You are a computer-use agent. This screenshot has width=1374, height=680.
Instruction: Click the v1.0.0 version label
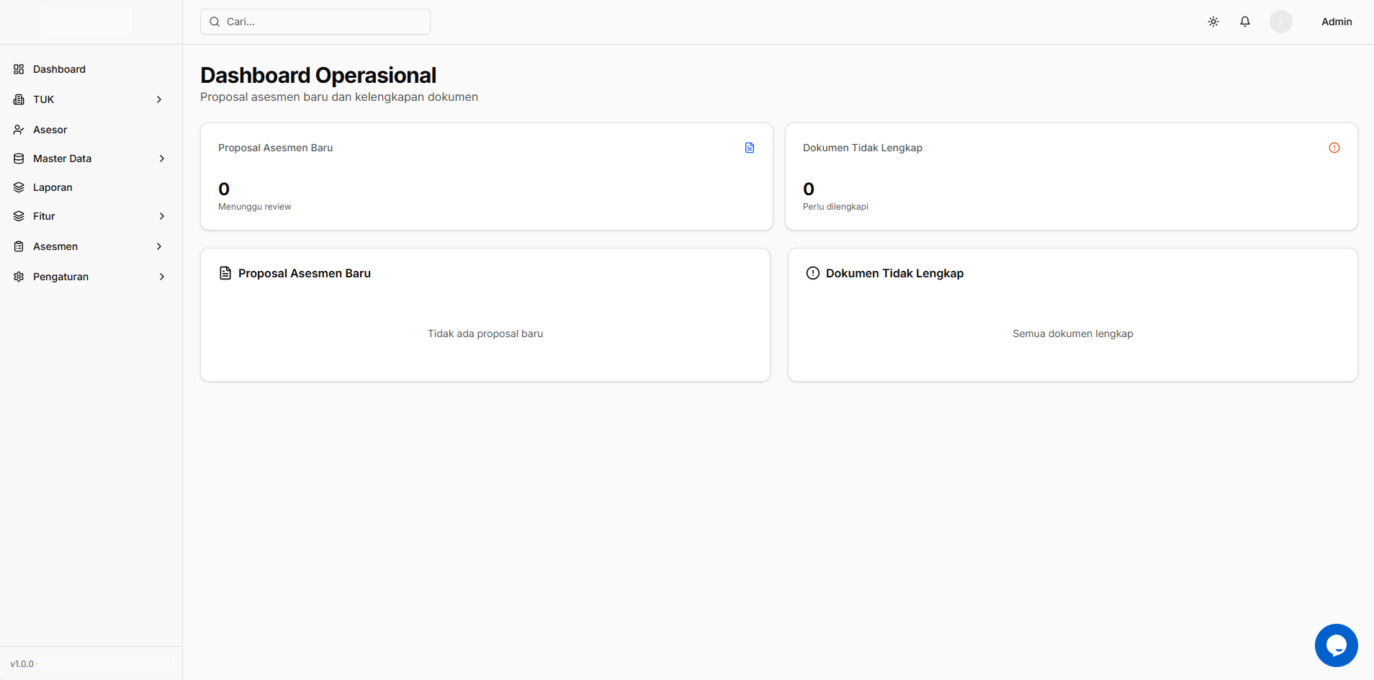tap(22, 664)
